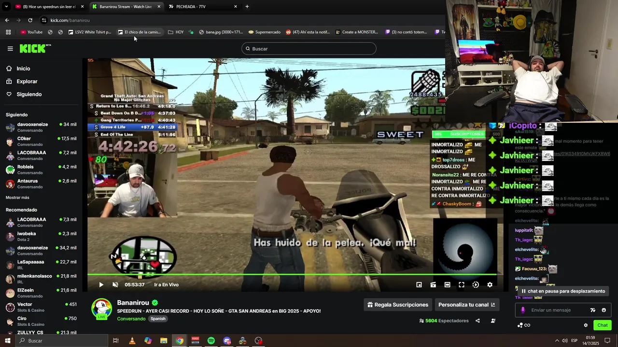
Task: Open the Antaurus channel avatar
Action: coord(10,184)
